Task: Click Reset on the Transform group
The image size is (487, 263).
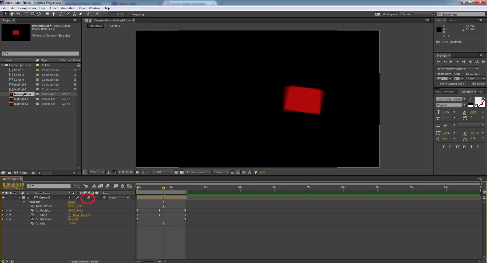Action: 72,202
